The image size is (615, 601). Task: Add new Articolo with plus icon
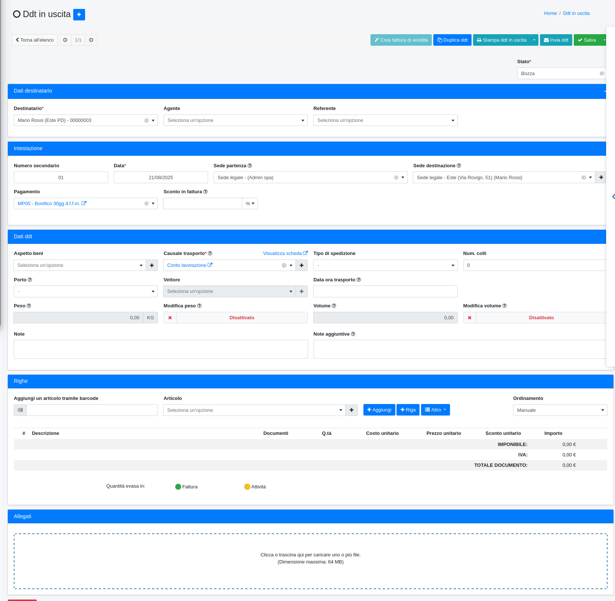(x=351, y=410)
